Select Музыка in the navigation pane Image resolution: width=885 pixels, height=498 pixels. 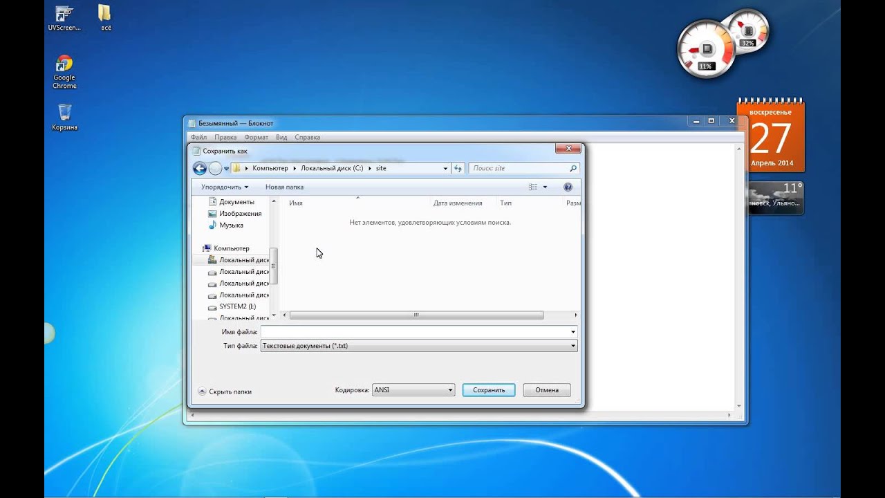point(231,225)
